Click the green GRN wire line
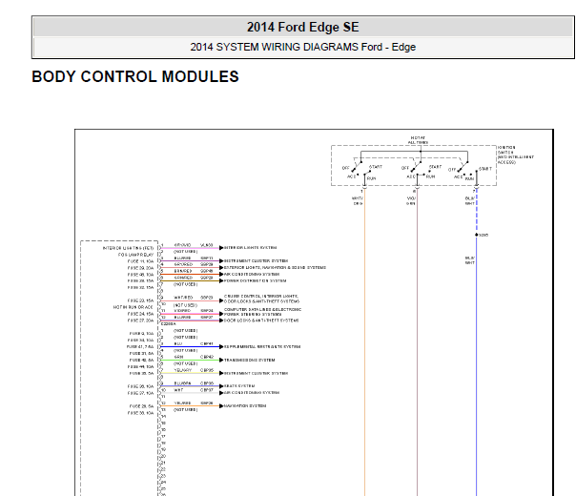This screenshot has height=496, width=576. coord(191,360)
